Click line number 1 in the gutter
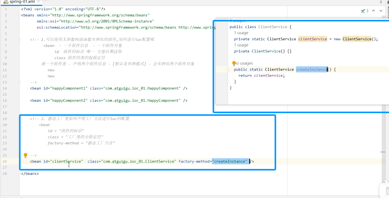 [6, 9]
